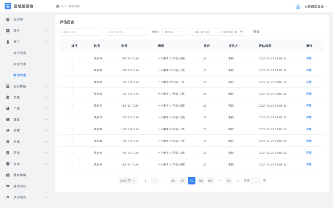Click the 请输入姓名 input field

tap(80, 32)
